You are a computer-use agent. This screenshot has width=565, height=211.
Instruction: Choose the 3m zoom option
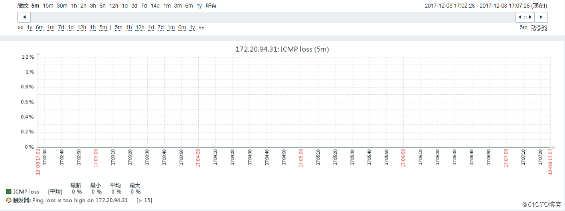[178, 6]
